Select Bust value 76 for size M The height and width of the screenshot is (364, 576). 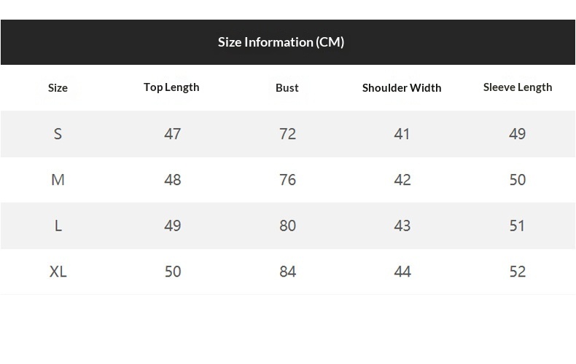click(288, 180)
